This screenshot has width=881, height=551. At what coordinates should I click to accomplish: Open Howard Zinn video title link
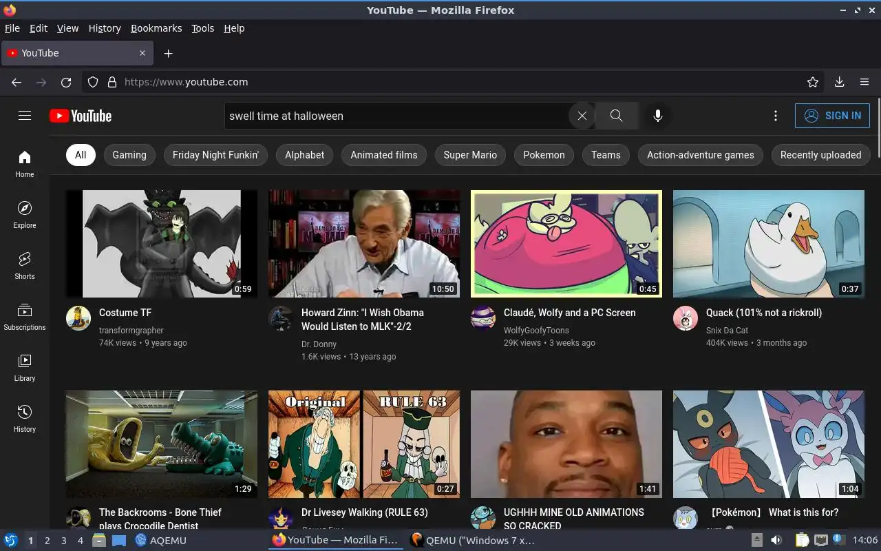363,320
